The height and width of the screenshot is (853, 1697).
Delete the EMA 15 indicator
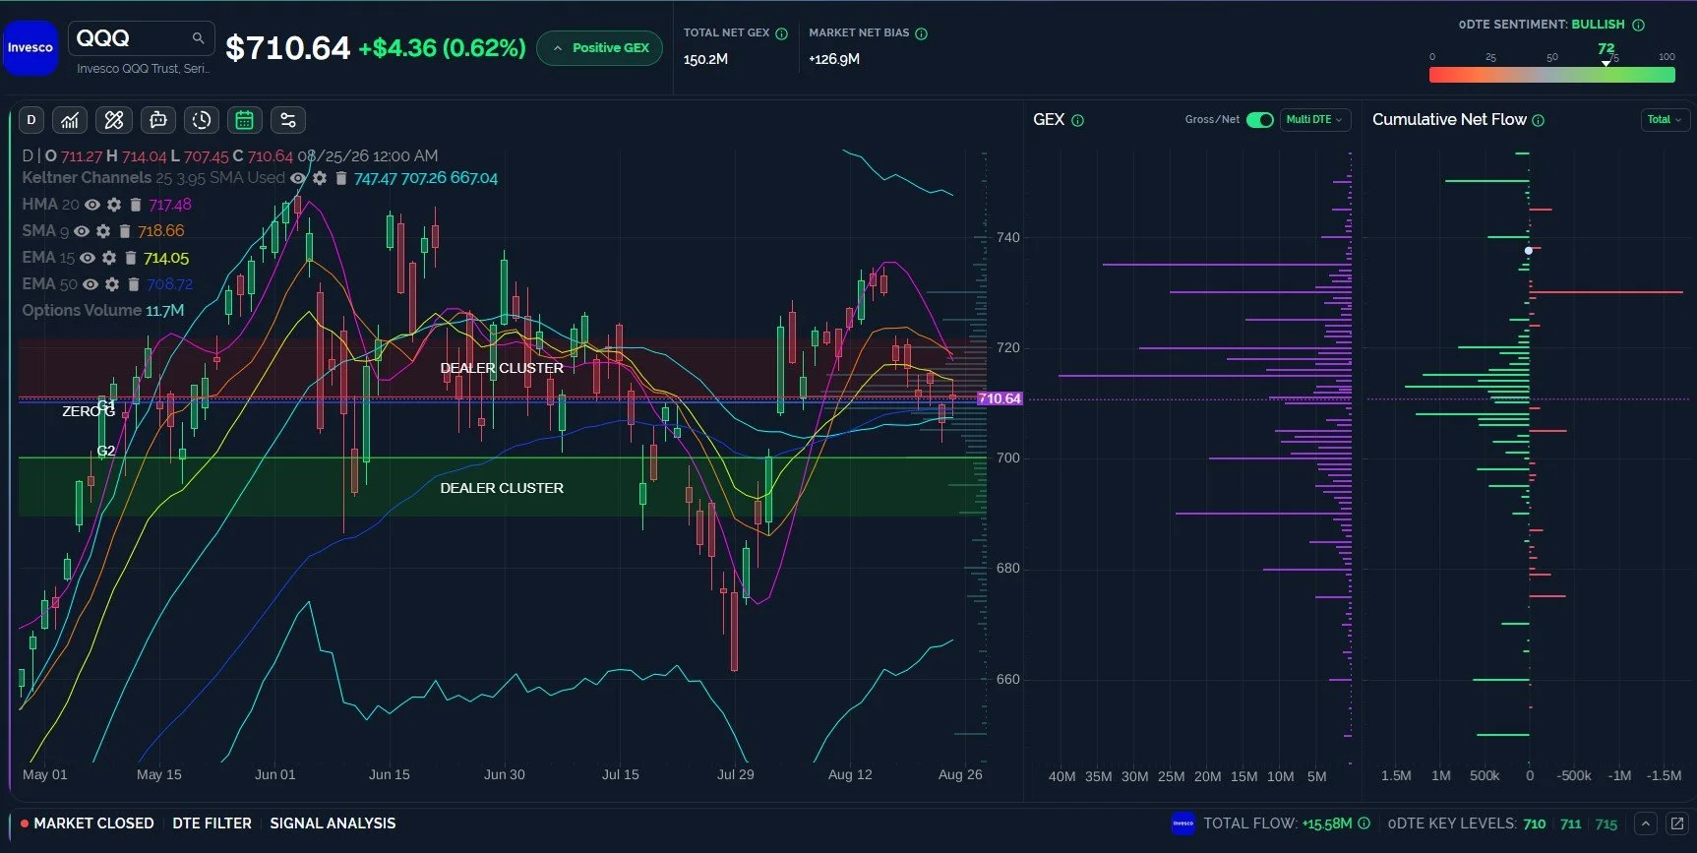tap(131, 258)
